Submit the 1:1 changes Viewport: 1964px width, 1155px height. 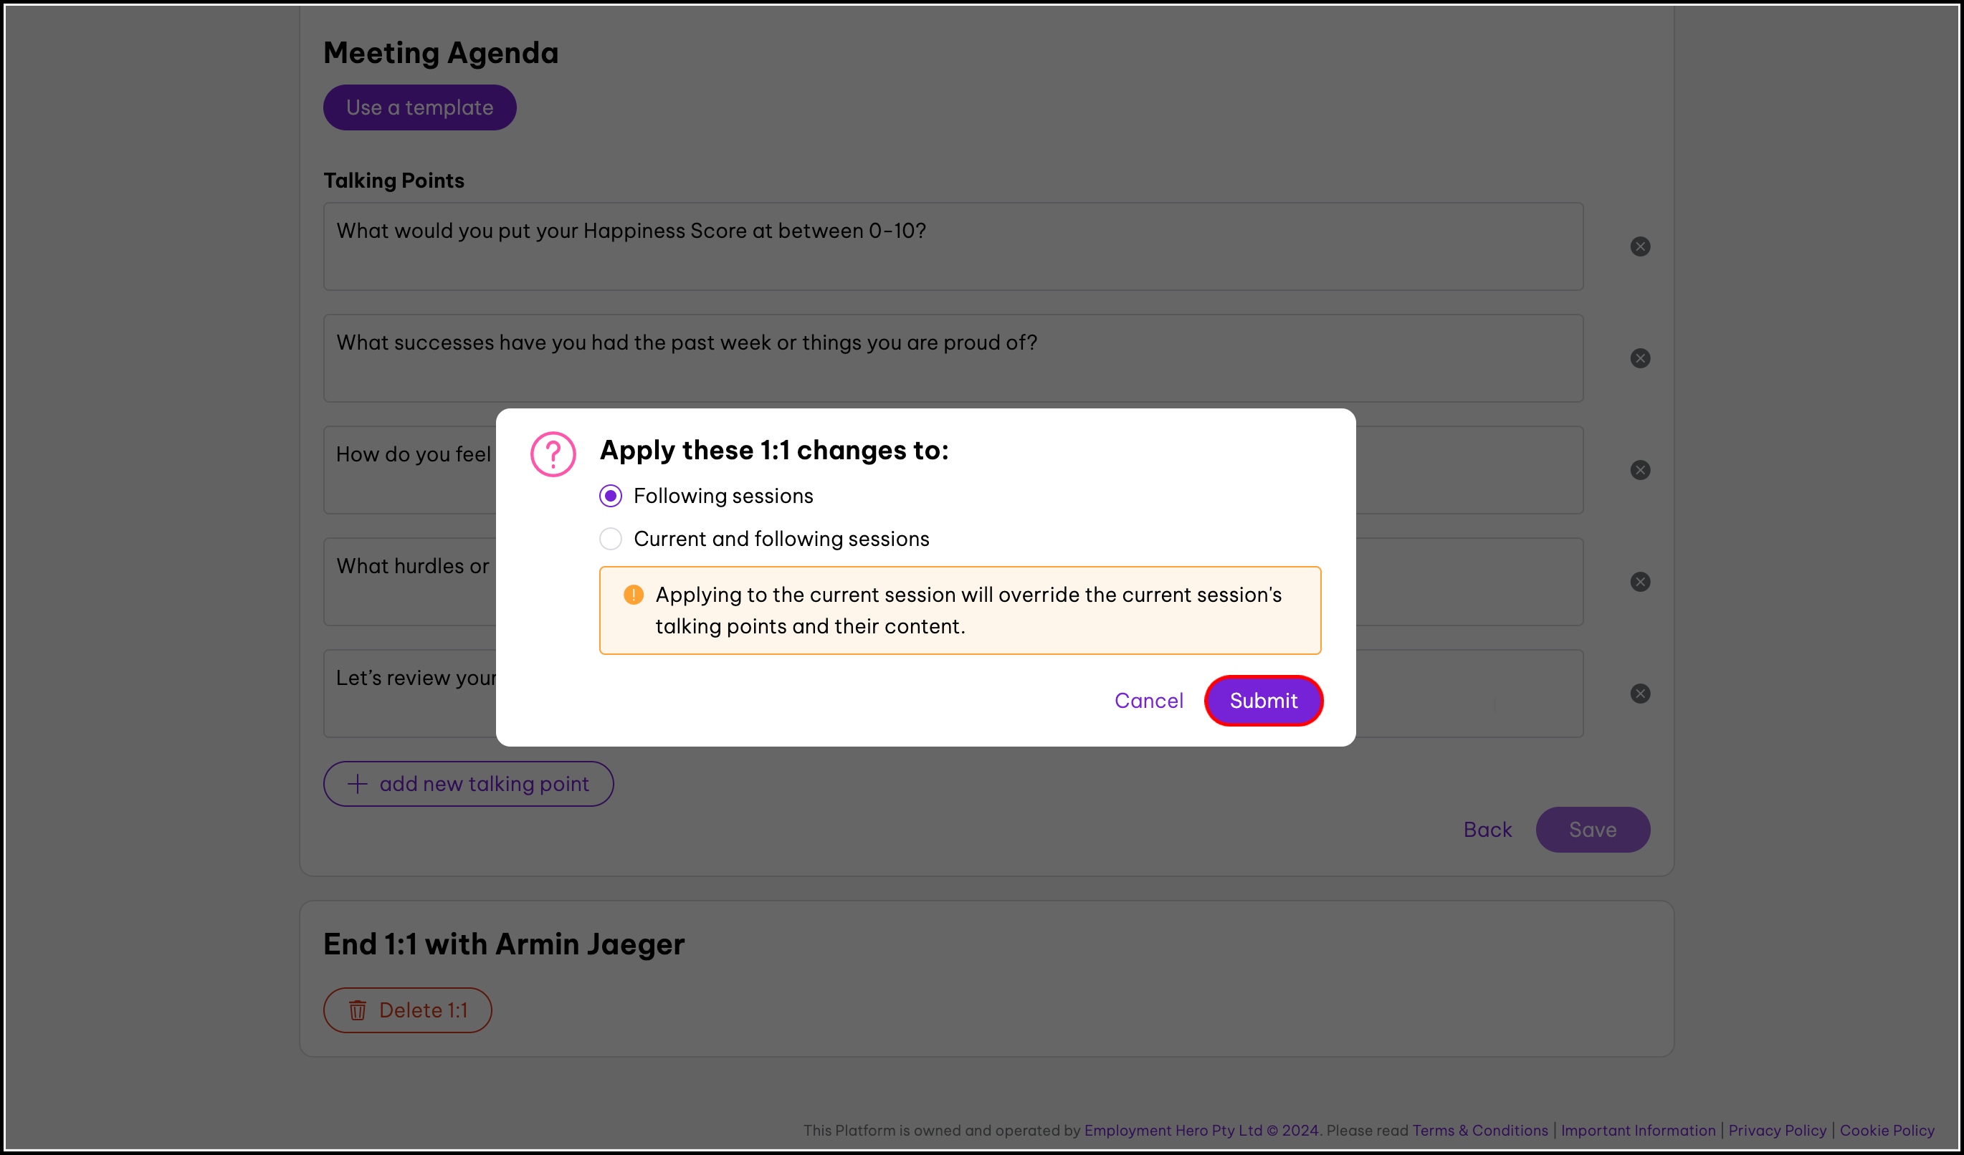1262,700
